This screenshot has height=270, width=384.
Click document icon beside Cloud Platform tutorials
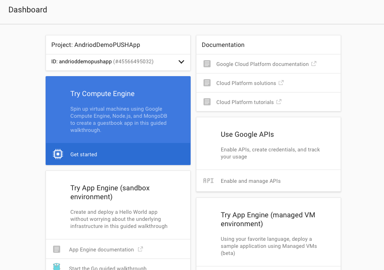tap(207, 102)
